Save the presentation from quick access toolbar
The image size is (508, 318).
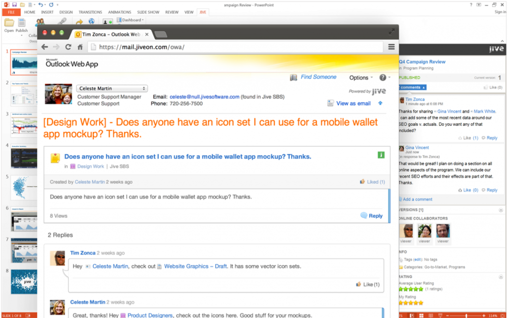14,4
